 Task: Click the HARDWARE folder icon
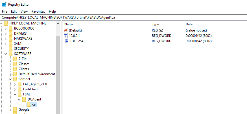[x=10, y=39]
